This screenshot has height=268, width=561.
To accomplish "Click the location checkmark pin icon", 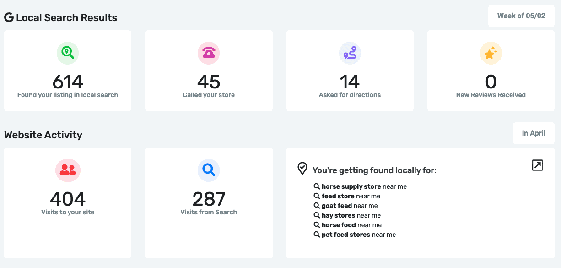I will point(302,169).
